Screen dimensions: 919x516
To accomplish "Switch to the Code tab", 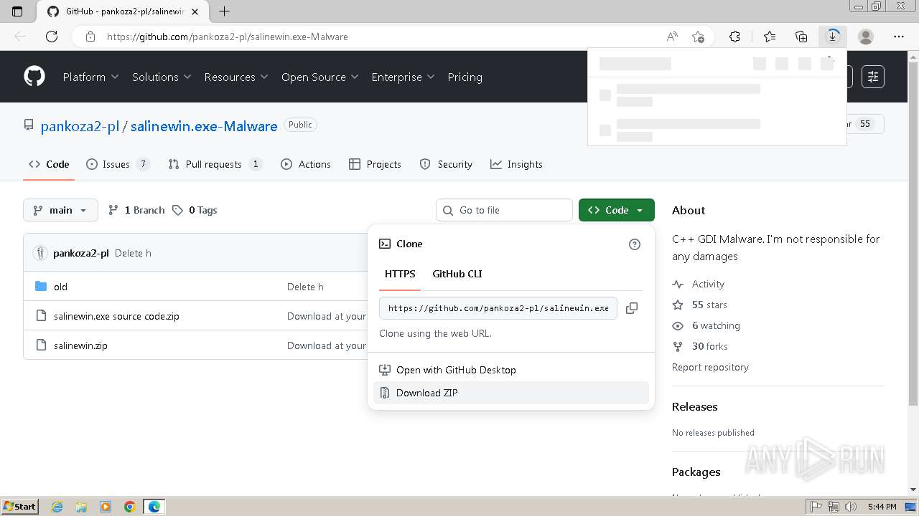I will click(x=49, y=164).
